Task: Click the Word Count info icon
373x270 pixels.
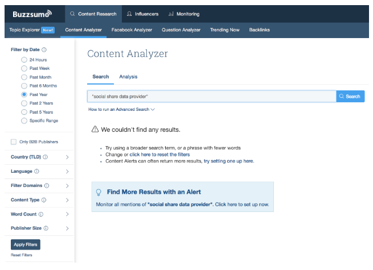Action: tap(41, 214)
